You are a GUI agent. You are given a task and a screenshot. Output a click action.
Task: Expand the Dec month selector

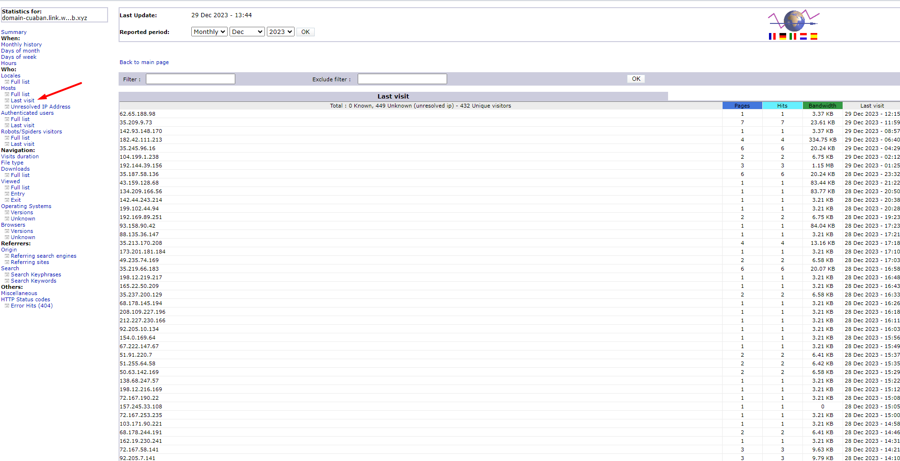pos(247,32)
